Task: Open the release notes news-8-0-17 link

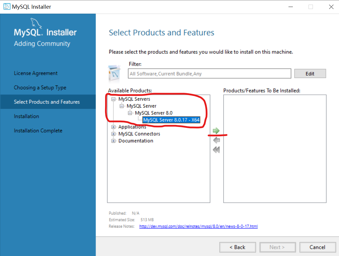Action: 199,226
